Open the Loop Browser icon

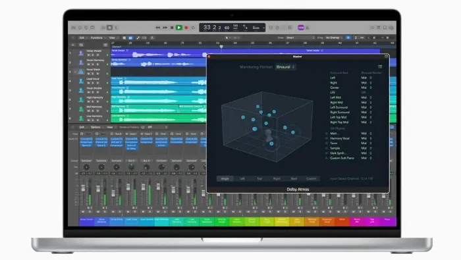[385, 28]
